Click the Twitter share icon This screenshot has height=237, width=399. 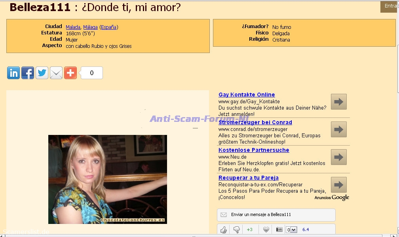click(42, 73)
